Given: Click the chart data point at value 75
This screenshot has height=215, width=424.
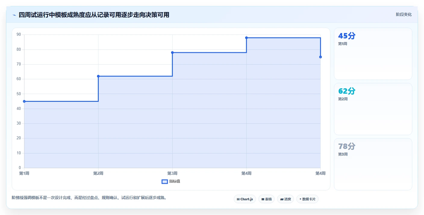Looking at the screenshot, I should pyautogui.click(x=320, y=57).
